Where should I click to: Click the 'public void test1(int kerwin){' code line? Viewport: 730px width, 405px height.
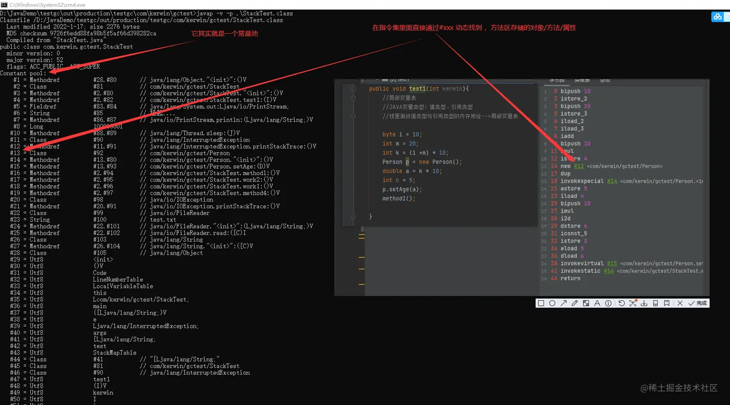(419, 89)
